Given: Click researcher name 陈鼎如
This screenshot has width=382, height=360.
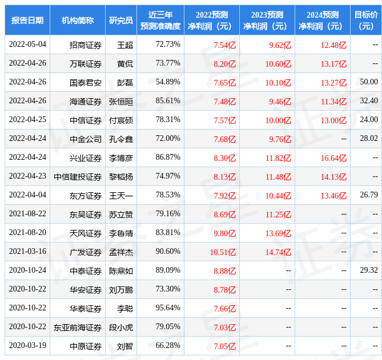Looking at the screenshot, I should (121, 271).
